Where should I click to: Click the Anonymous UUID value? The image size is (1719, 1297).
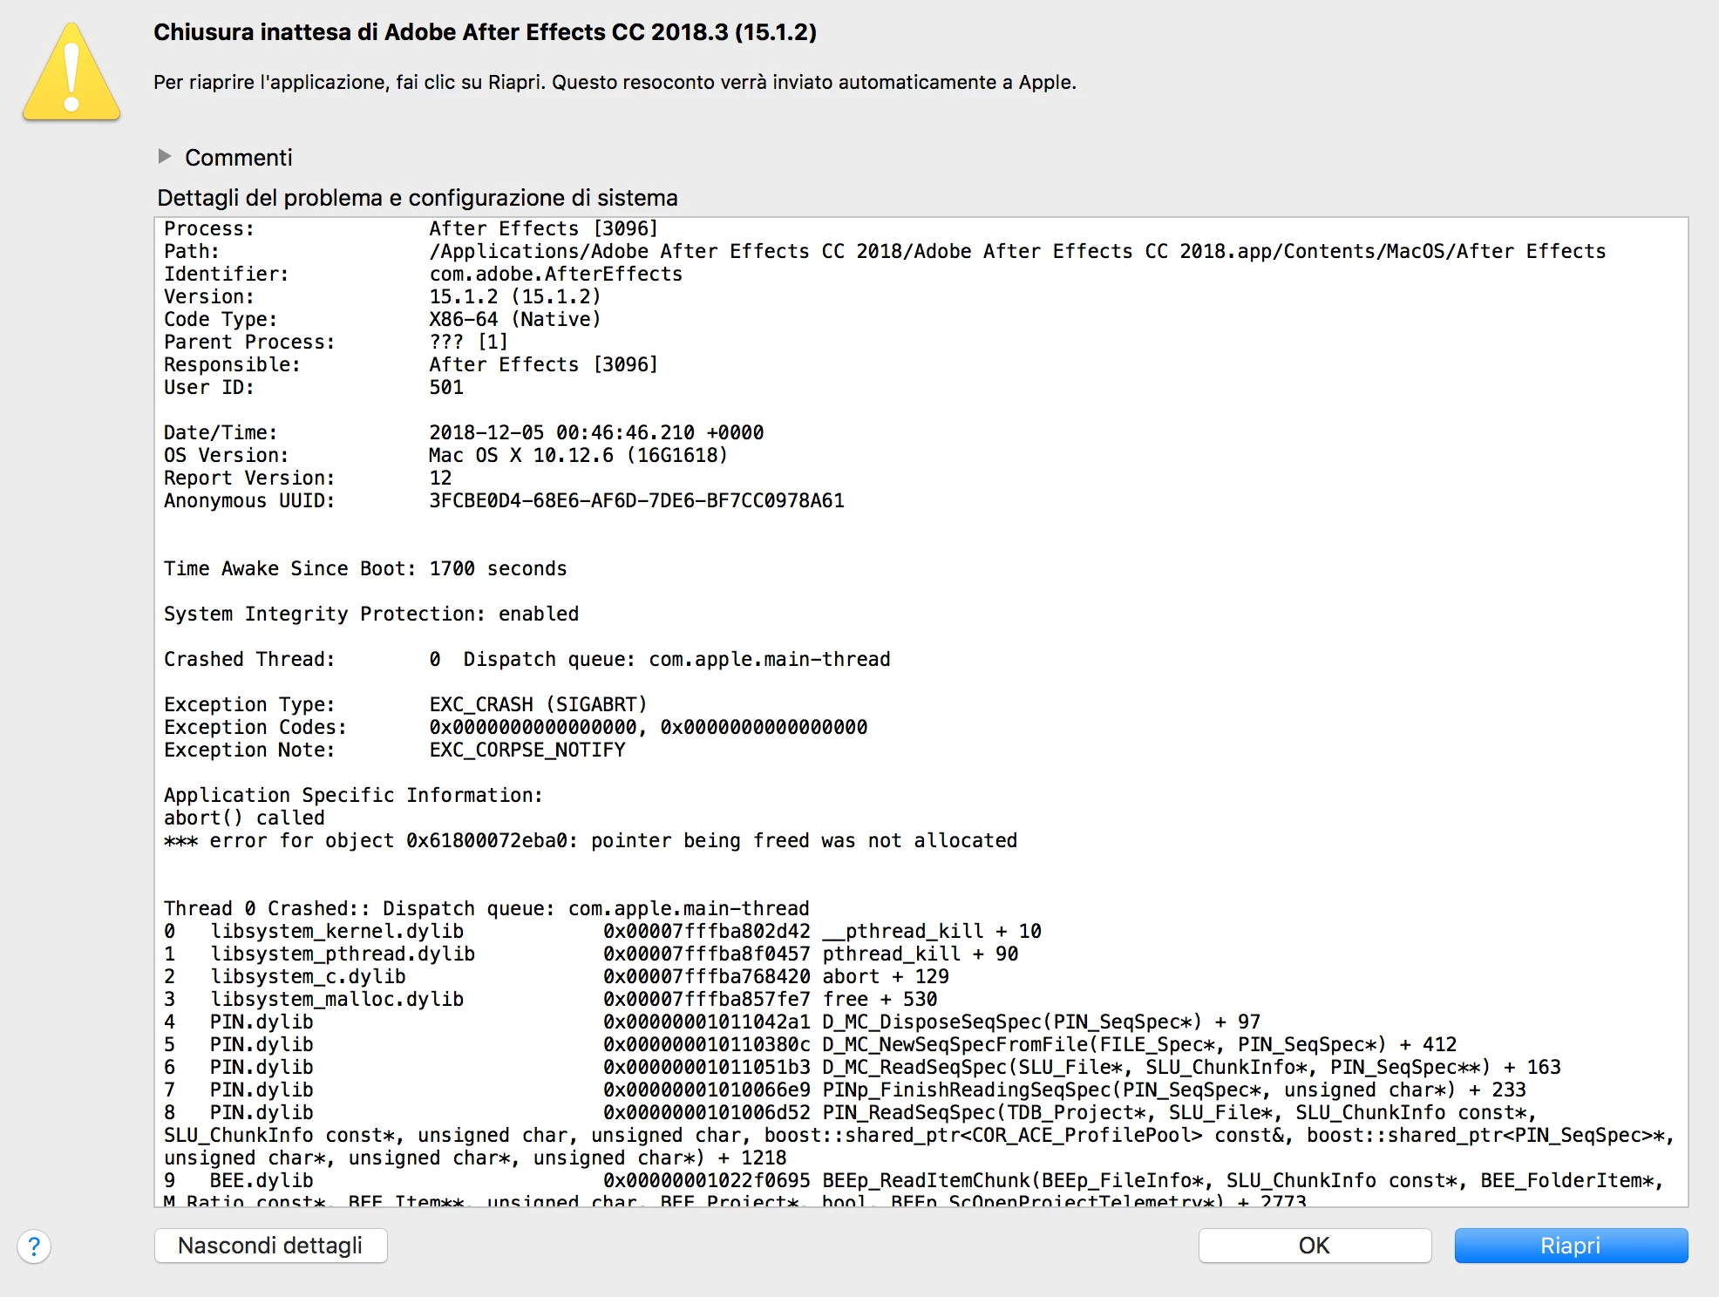tap(636, 500)
